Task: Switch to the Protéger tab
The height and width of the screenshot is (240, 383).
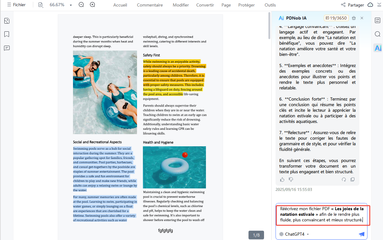Action: [246, 5]
